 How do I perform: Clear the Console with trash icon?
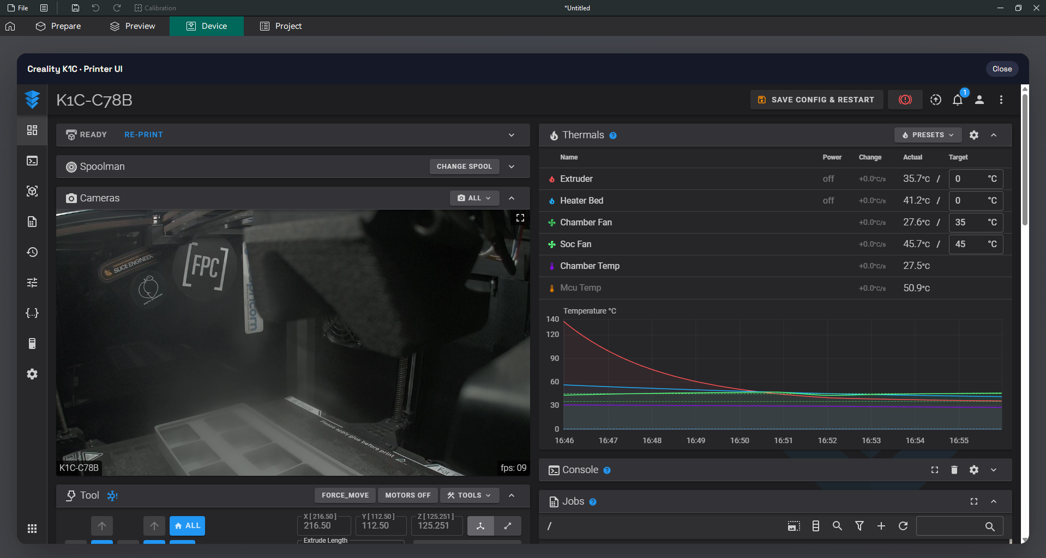(x=954, y=470)
